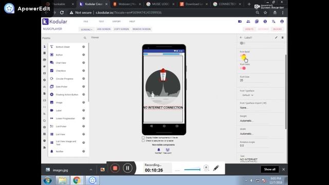Pause the screen recording

click(x=127, y=168)
